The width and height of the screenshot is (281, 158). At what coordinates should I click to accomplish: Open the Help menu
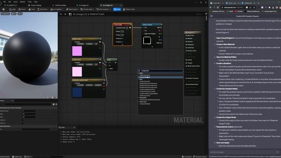(36, 2)
